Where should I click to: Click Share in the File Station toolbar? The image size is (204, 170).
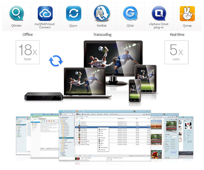click(x=106, y=114)
